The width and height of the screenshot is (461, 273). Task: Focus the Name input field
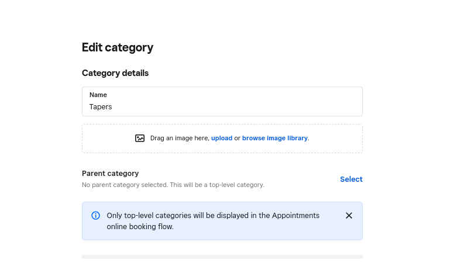pyautogui.click(x=222, y=107)
